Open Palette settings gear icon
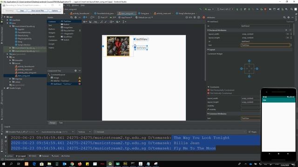The image size is (298, 167). (x=75, y=18)
